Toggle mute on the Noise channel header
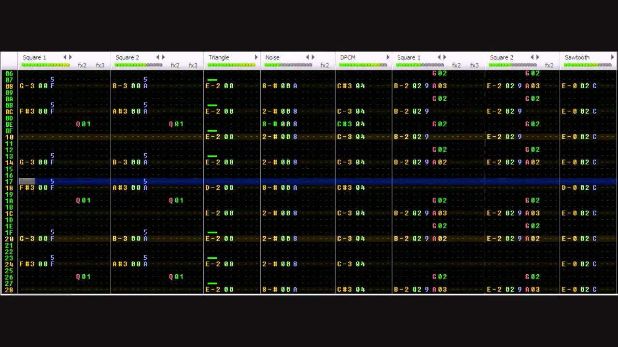Viewport: 618px width, 347px height. coord(272,57)
